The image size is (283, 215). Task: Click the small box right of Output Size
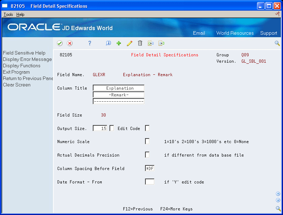coord(112,128)
